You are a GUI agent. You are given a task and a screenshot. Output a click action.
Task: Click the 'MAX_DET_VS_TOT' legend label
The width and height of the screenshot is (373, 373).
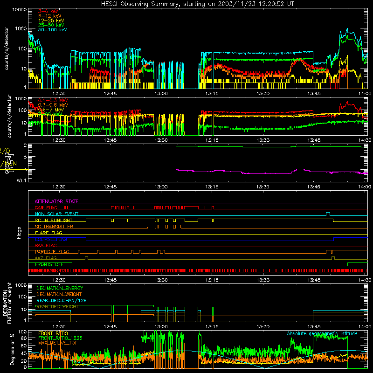(x=58, y=343)
